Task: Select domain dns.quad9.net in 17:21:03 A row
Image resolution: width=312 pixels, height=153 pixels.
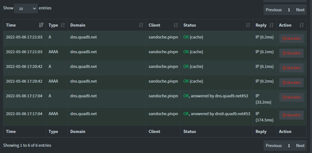Action: tap(83, 37)
